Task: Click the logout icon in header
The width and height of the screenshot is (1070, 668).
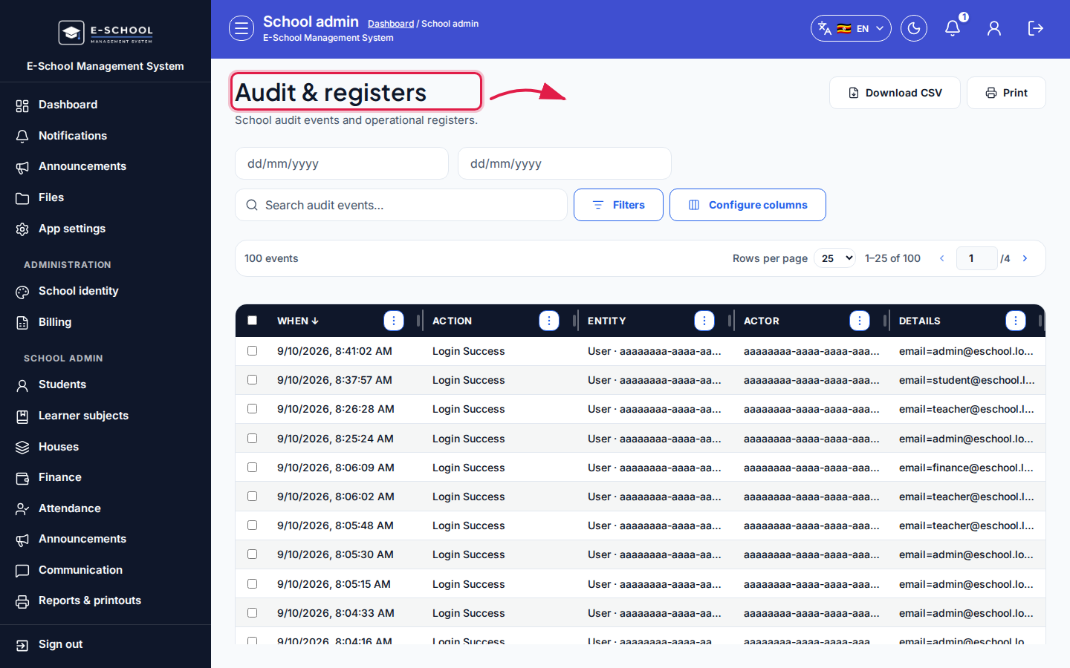Action: click(1036, 28)
